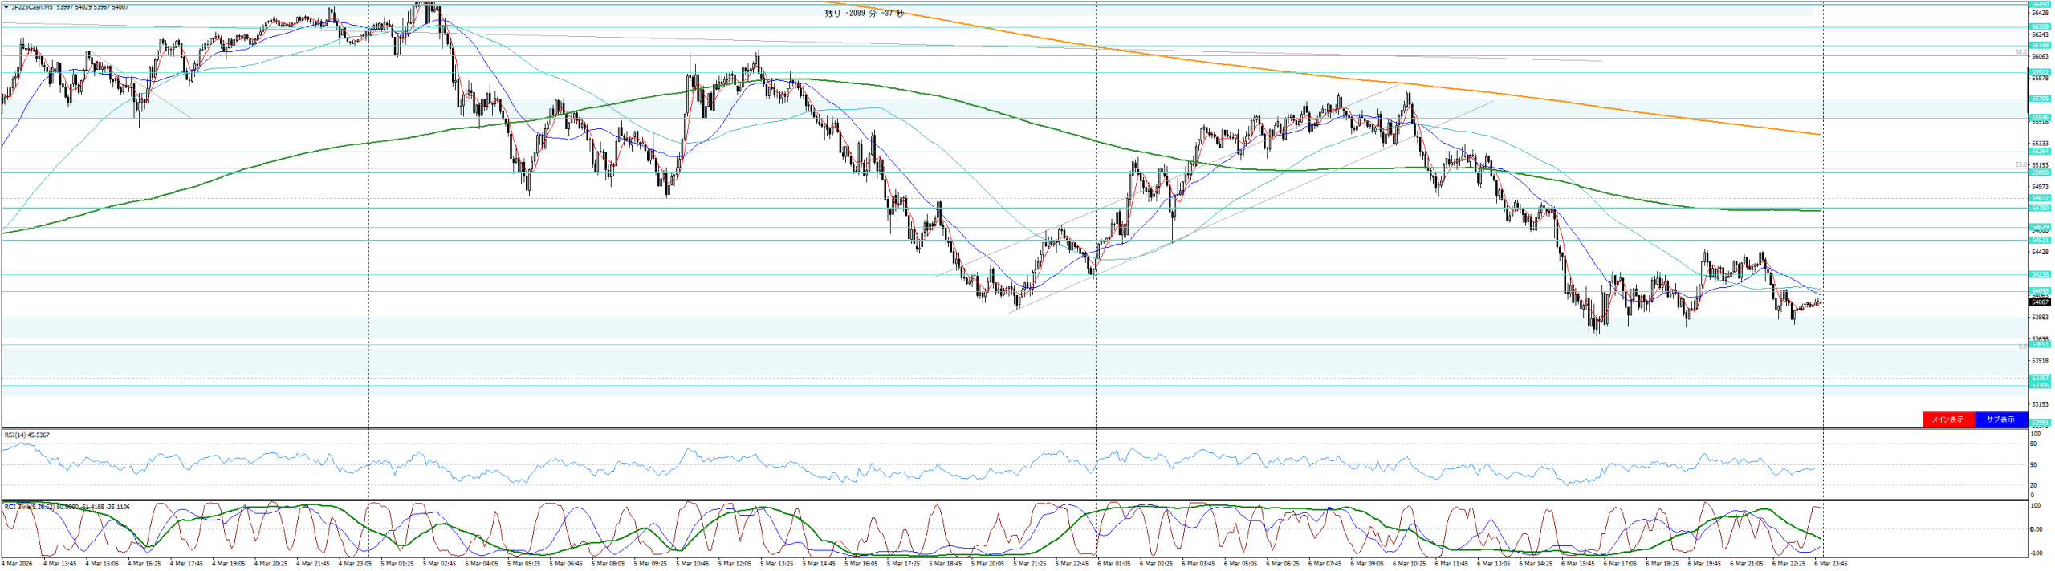Select the 53651 price level tag
Screen dimensions: 2055x571
click(x=2040, y=345)
